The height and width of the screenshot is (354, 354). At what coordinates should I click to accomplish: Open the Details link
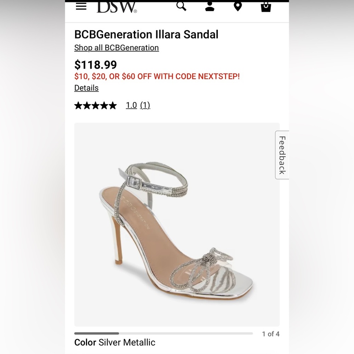click(x=86, y=88)
